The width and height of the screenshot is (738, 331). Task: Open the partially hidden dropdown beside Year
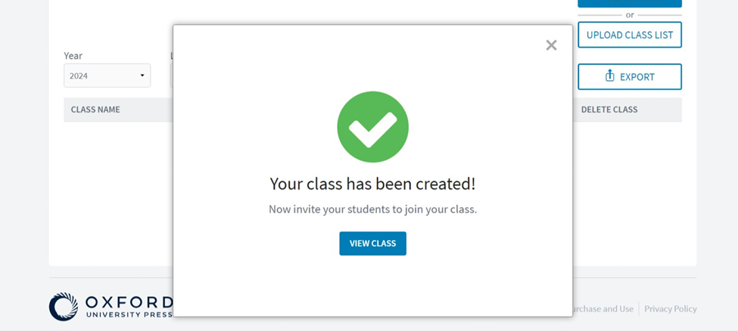(171, 76)
